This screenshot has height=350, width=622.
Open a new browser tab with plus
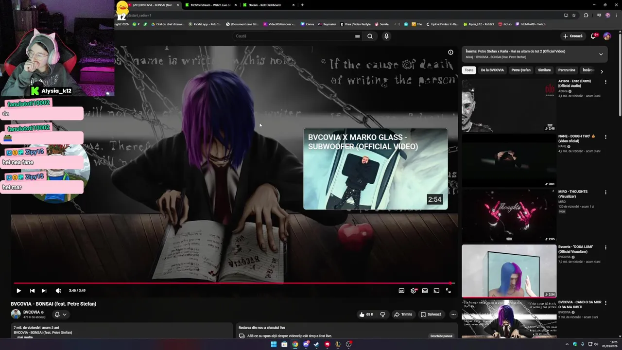pos(302,5)
